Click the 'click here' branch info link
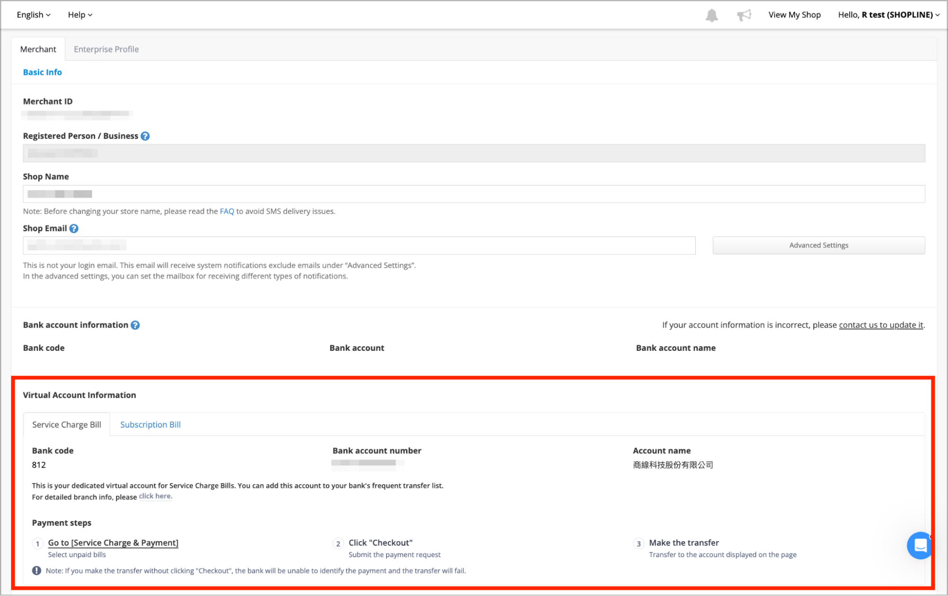The height and width of the screenshot is (596, 948). pos(155,496)
